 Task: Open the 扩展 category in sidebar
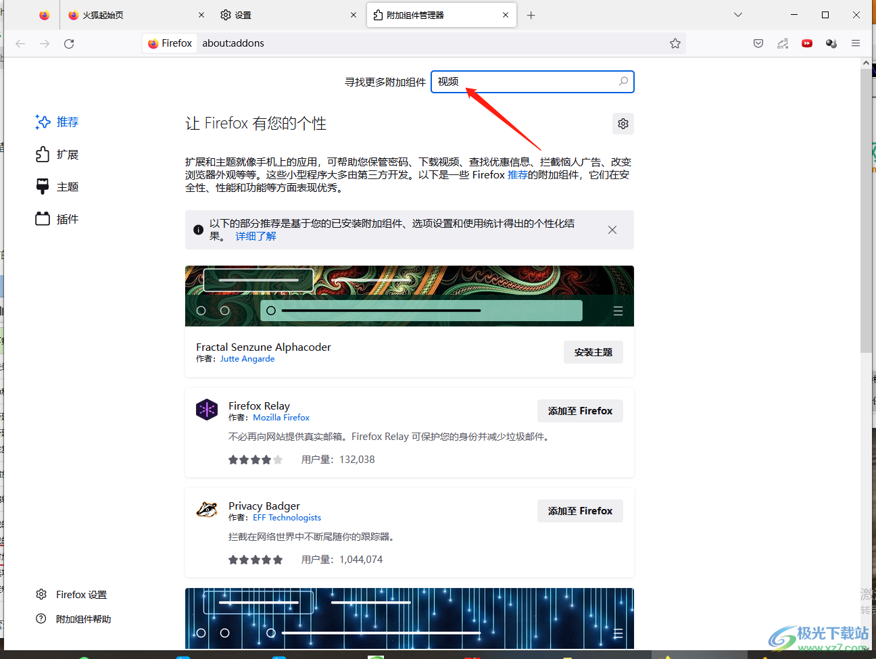57,154
